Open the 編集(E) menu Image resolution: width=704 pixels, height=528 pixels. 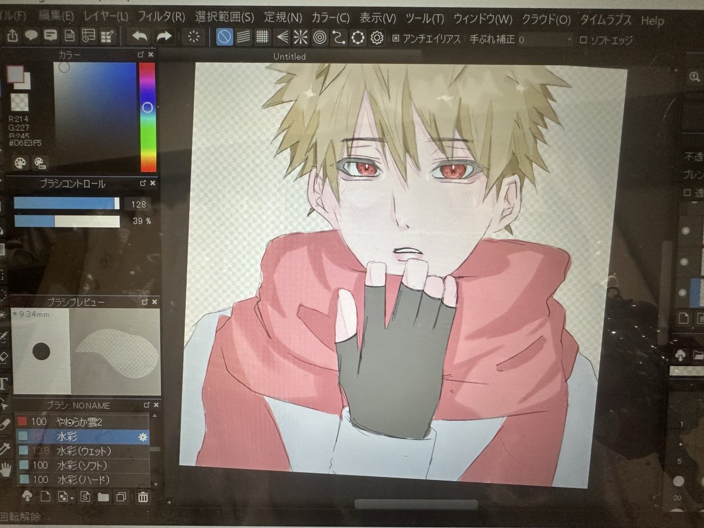click(x=56, y=15)
